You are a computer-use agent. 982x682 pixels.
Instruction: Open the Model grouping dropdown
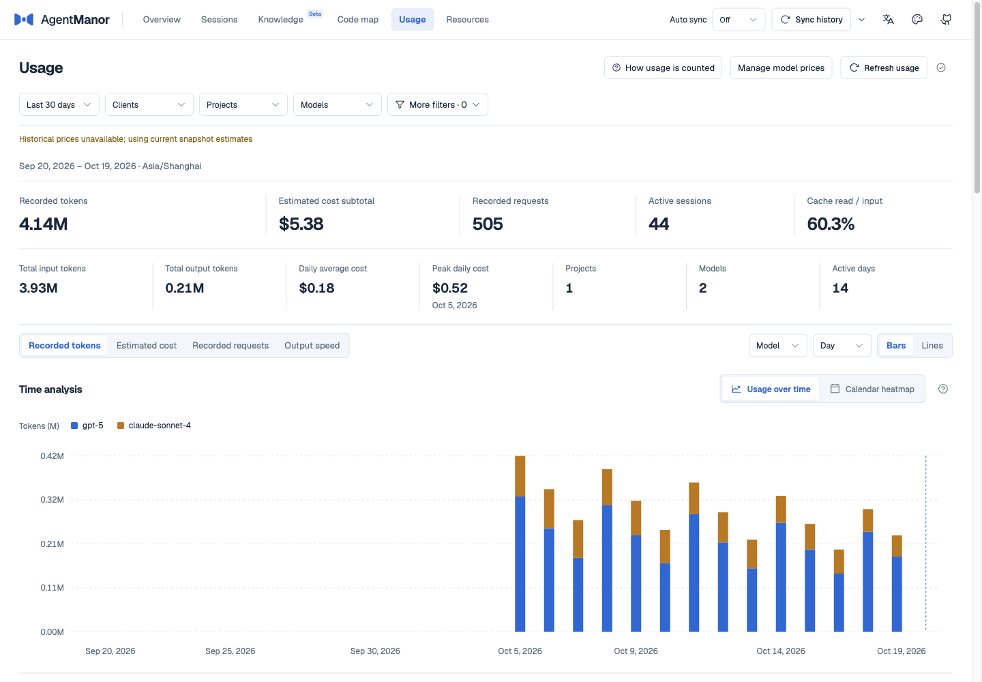tap(778, 346)
